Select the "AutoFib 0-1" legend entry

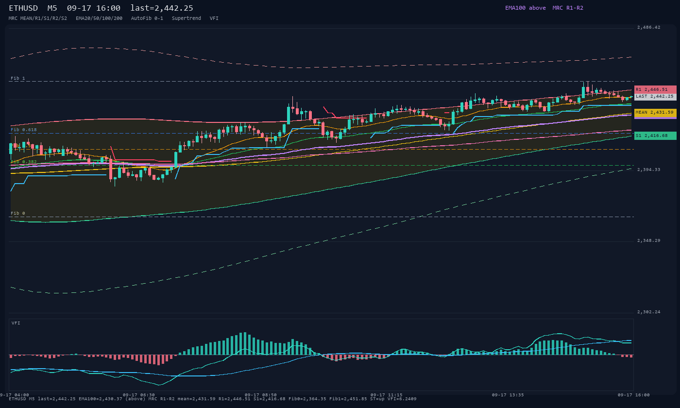[147, 18]
